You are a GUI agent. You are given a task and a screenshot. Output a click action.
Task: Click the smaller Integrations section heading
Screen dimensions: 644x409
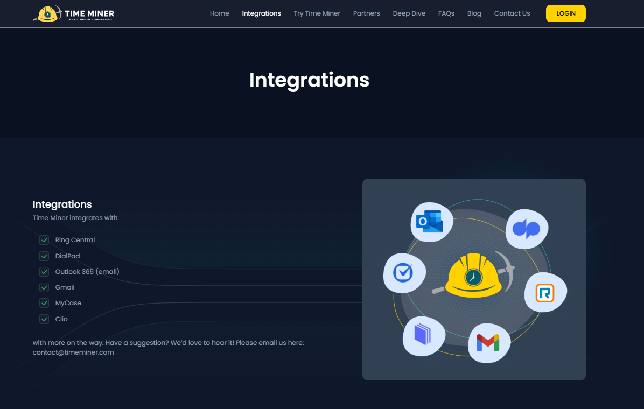(62, 204)
